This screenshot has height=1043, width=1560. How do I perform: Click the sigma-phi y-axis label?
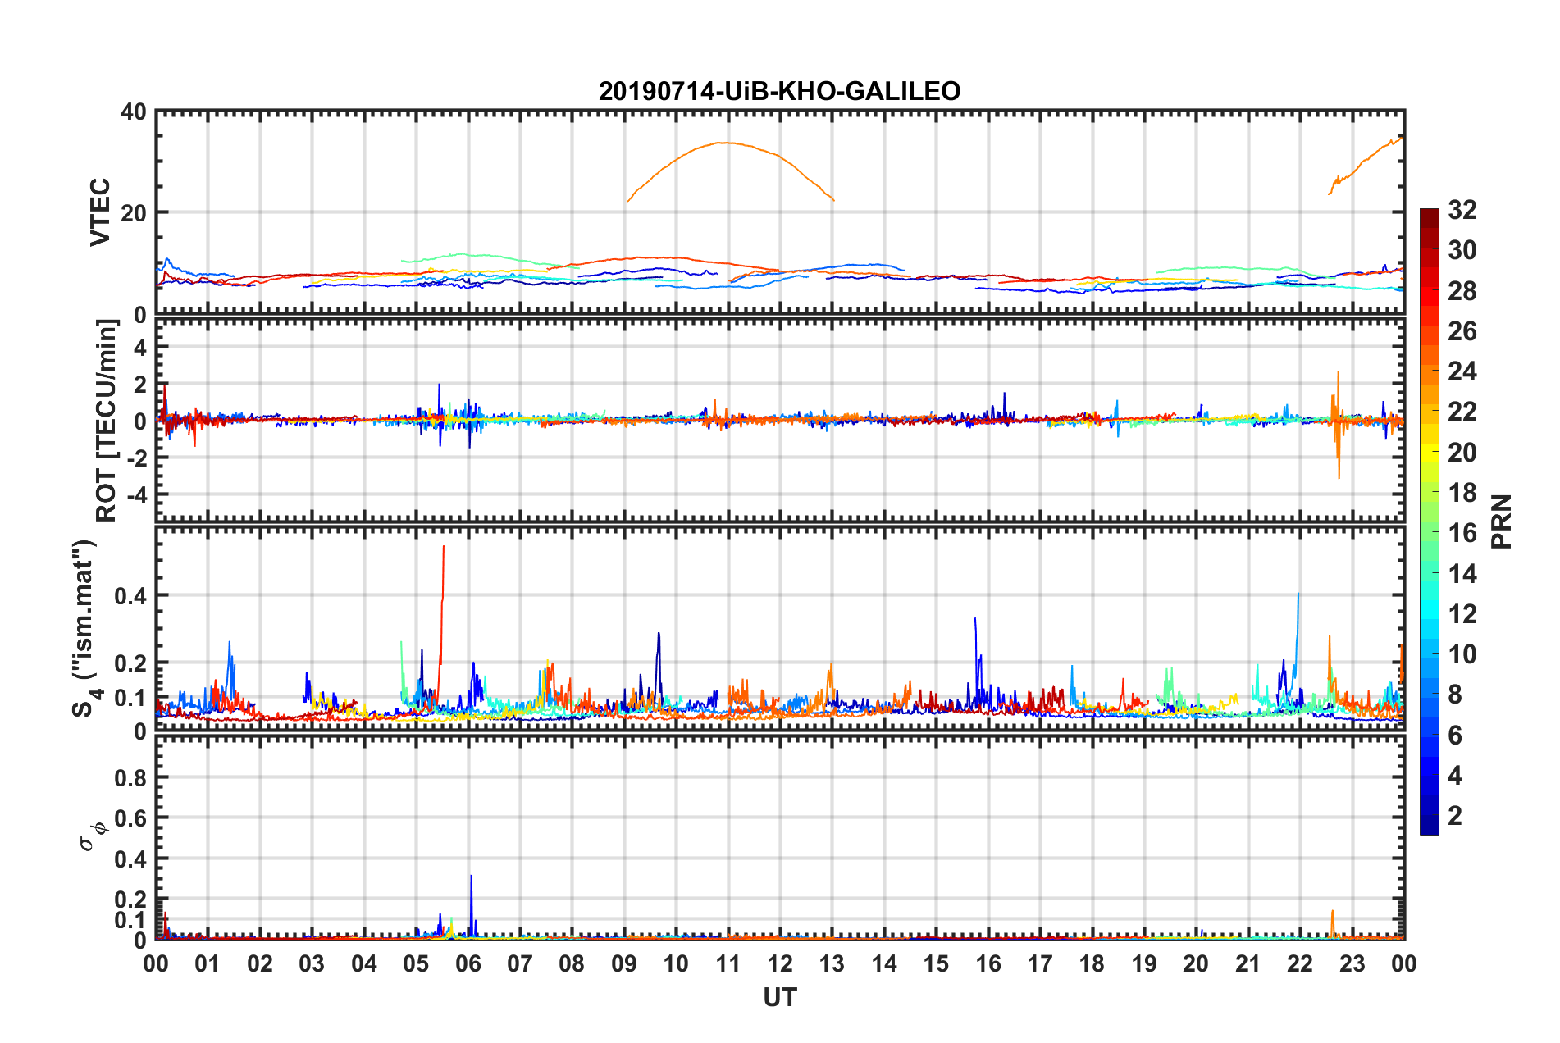[93, 836]
